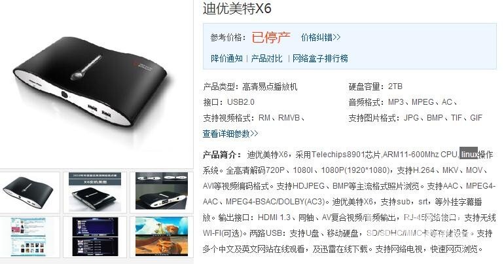Click the 硬盘容量 2TB spec value
504x264 pixels.
point(395,86)
